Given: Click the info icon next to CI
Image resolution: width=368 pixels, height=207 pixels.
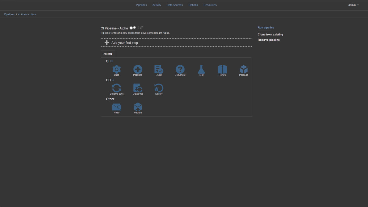Looking at the screenshot, I should click(111, 61).
